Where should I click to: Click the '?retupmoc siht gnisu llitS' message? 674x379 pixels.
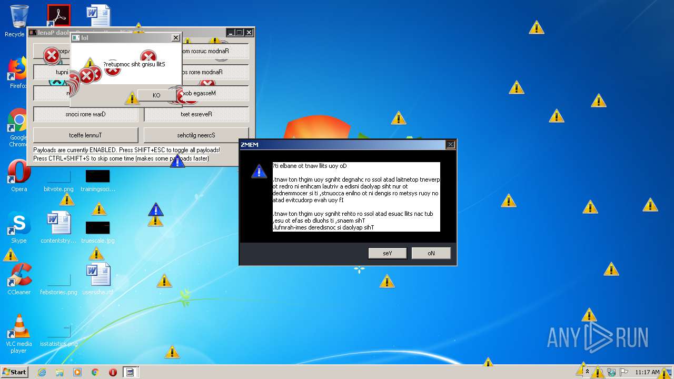(134, 64)
